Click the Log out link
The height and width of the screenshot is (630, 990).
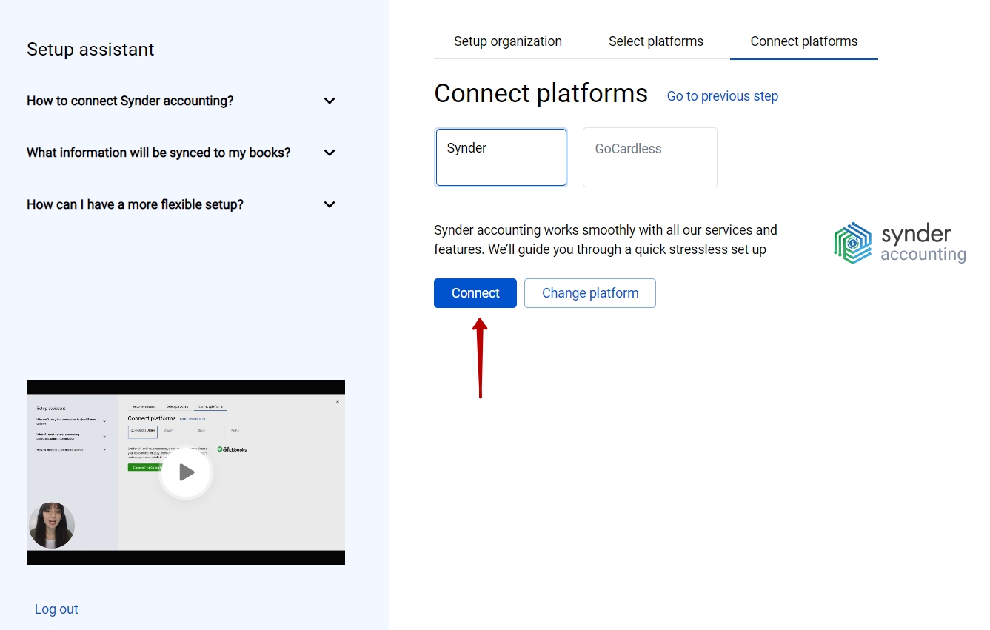coord(56,609)
